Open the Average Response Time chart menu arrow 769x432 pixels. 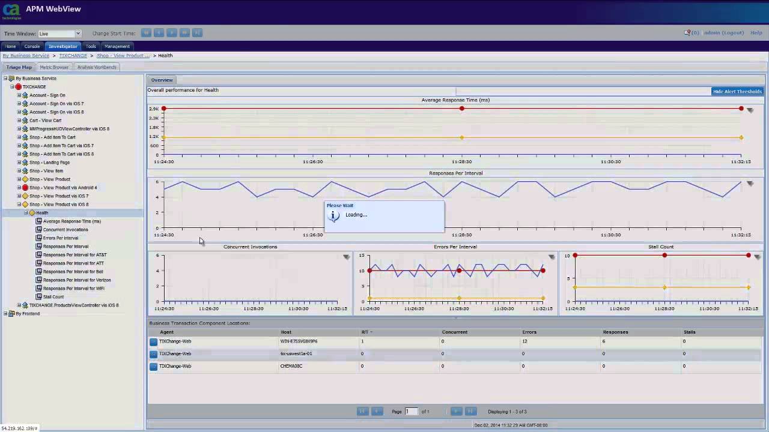tap(750, 110)
